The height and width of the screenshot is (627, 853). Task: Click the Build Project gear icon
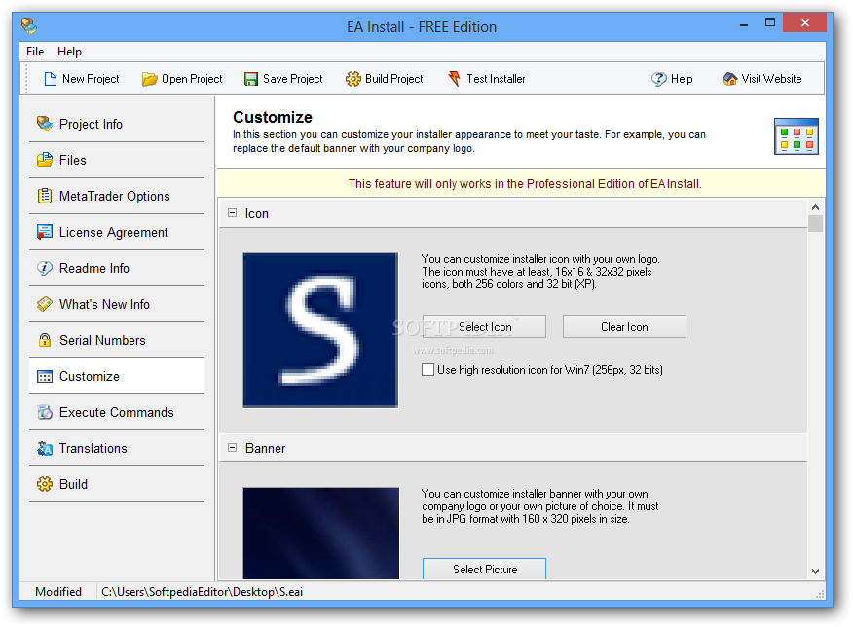click(x=352, y=79)
